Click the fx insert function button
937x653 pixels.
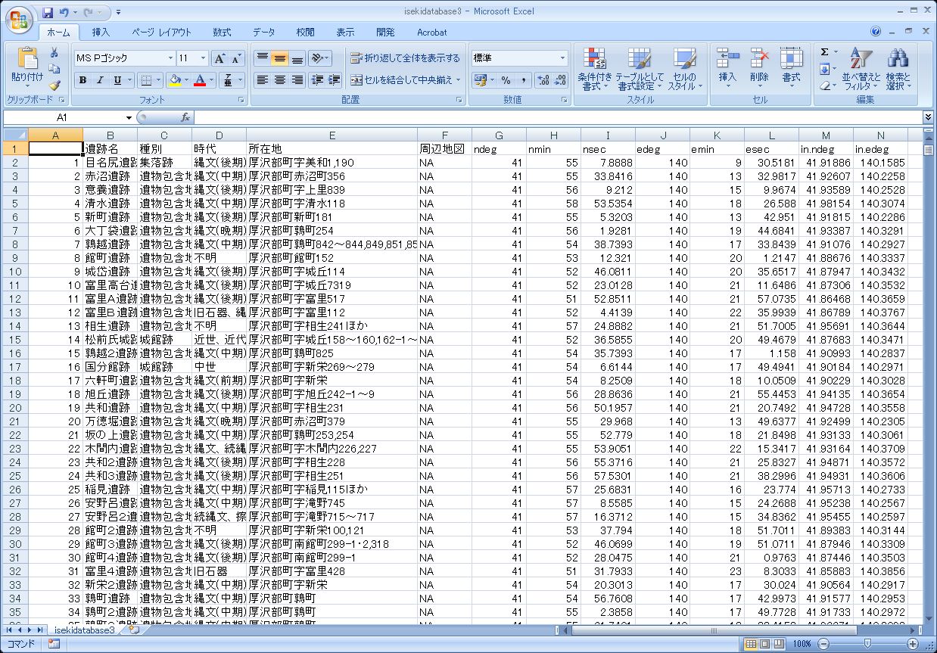tap(185, 117)
